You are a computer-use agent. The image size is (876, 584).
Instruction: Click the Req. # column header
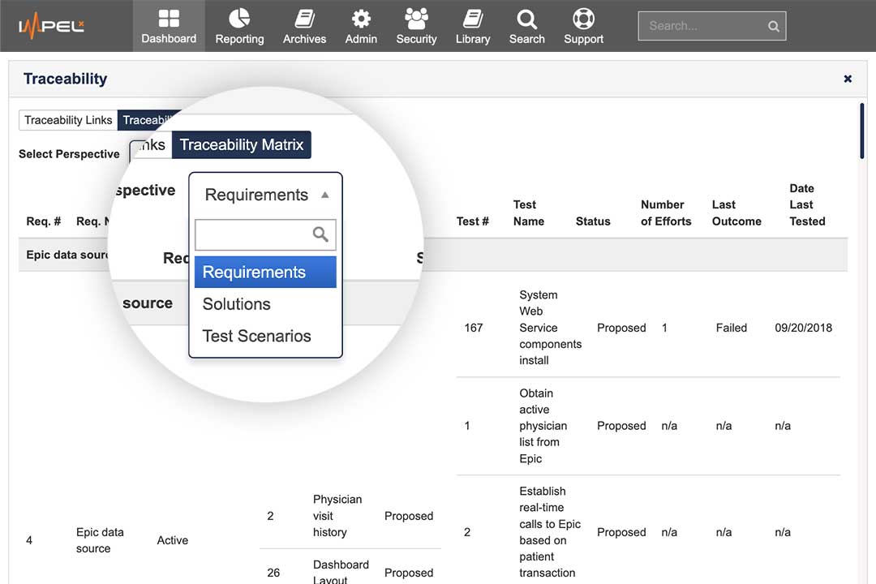[x=44, y=221]
